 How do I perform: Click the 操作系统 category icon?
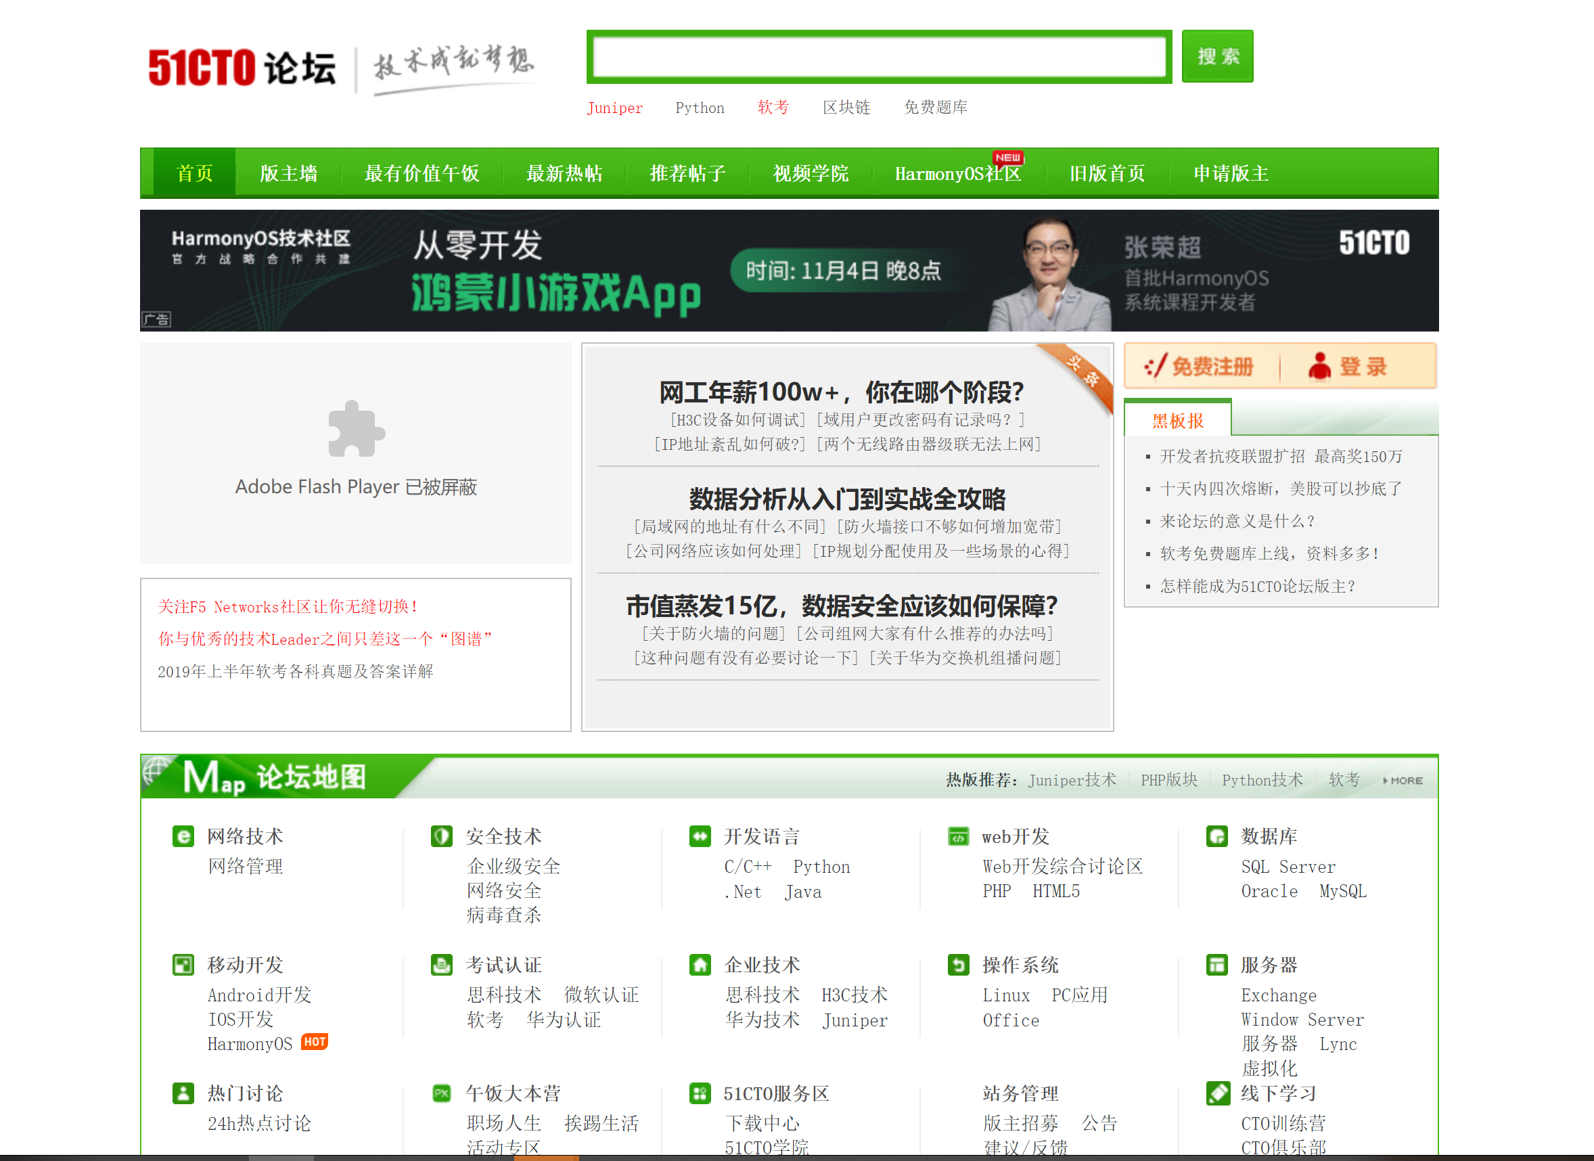tap(958, 965)
